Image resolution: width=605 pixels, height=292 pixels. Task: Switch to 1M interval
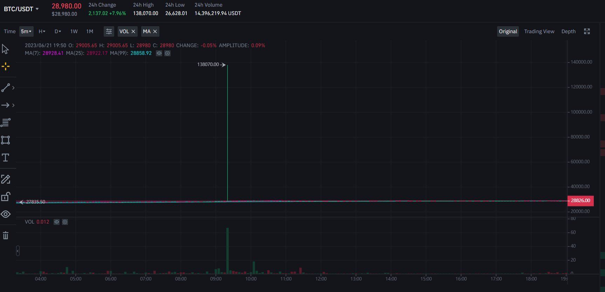pos(90,31)
